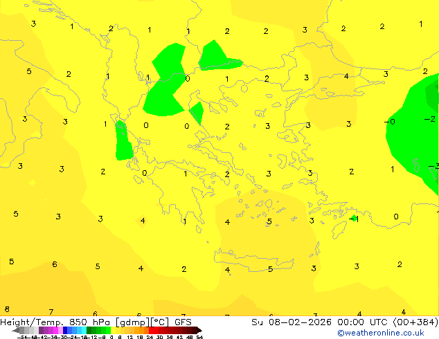Click the 'Su 08-02-2026 00:00 UTC' date label
Image resolution: width=439 pixels, height=339 pixels.
pos(321,322)
